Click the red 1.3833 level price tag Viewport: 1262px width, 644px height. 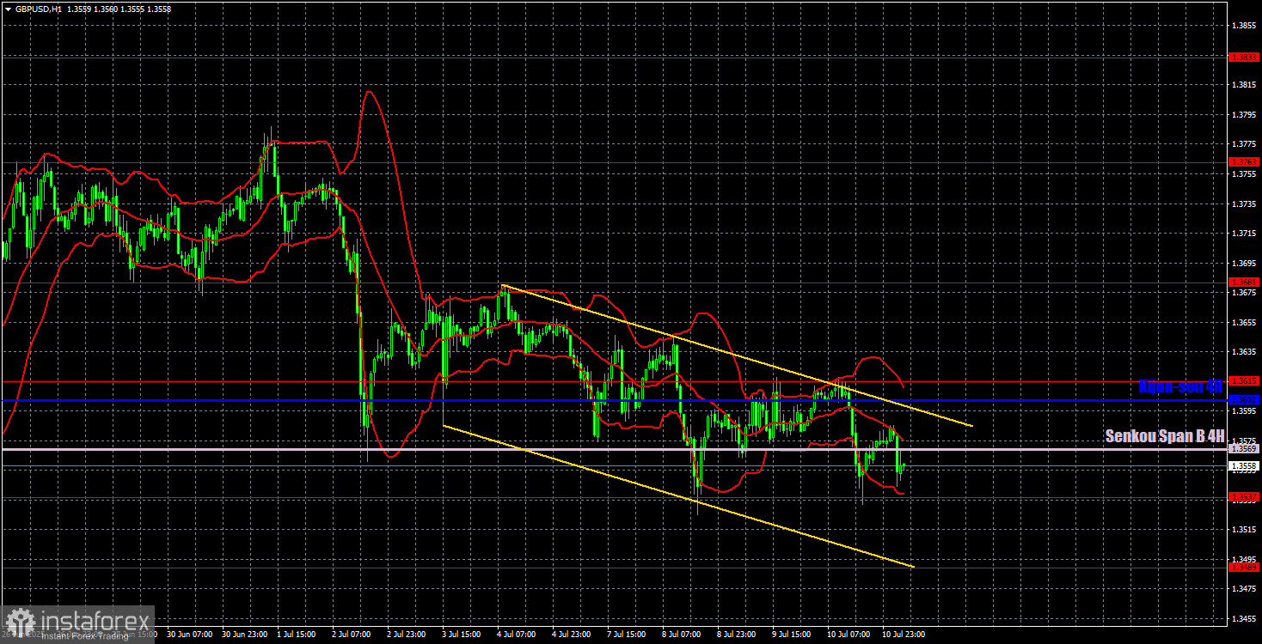pos(1244,57)
